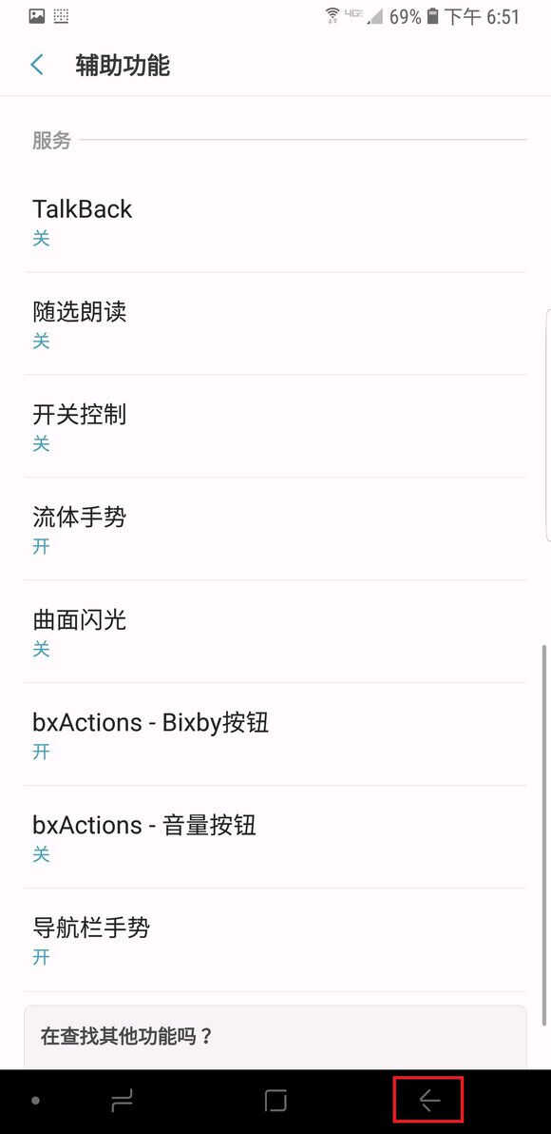The width and height of the screenshot is (551, 1134).
Task: Open 导航栏手势 service
Action: (275, 940)
